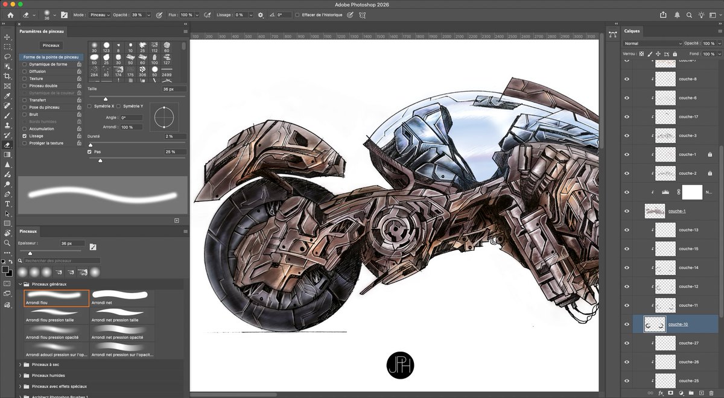The image size is (724, 398).
Task: Open brush preset picker arrow
Action: point(55,14)
